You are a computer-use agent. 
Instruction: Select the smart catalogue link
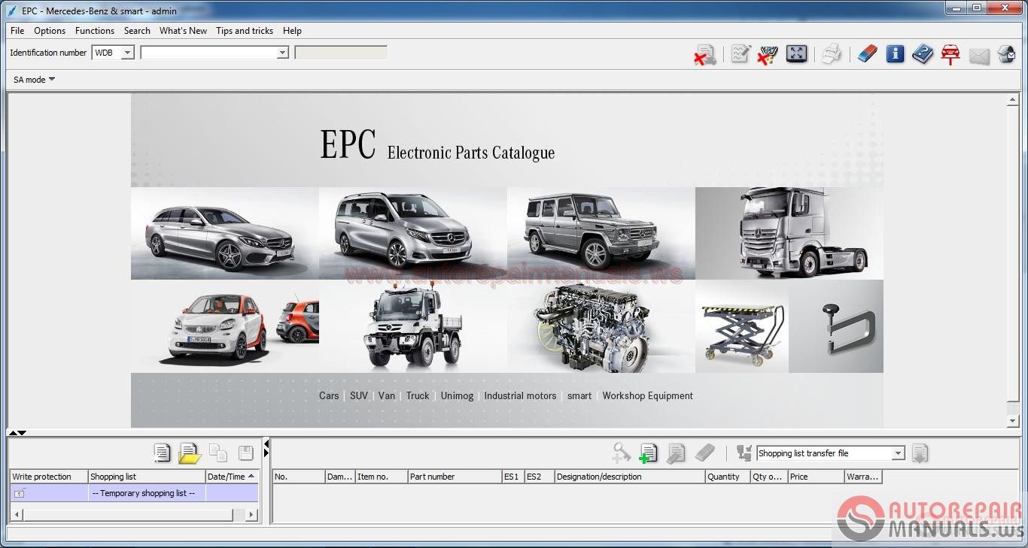[579, 395]
